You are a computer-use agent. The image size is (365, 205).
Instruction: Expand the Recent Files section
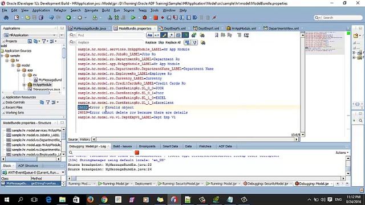4,108
